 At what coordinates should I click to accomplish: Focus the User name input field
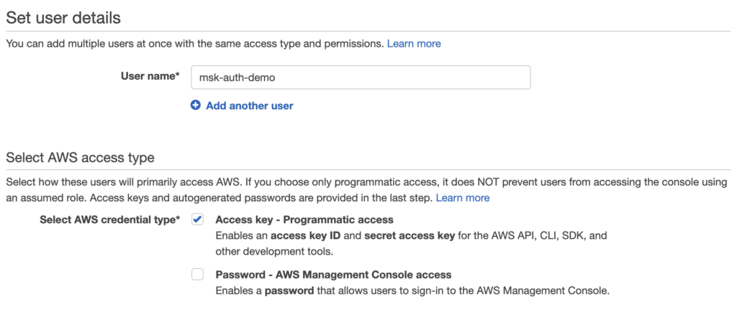[x=360, y=78]
